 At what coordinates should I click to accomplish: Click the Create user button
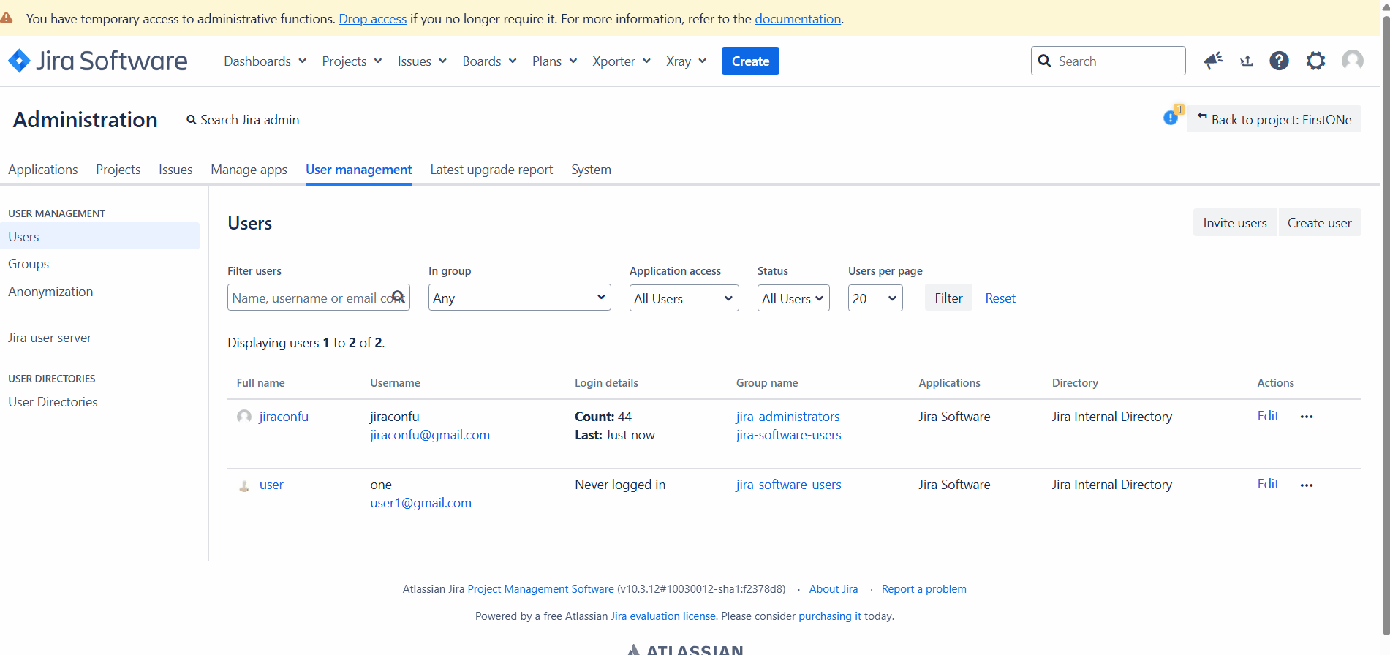pyautogui.click(x=1319, y=223)
